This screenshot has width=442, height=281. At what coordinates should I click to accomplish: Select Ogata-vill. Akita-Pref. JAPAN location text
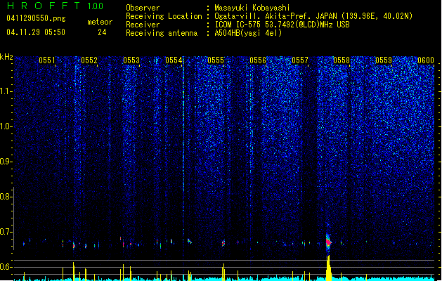click(x=313, y=16)
